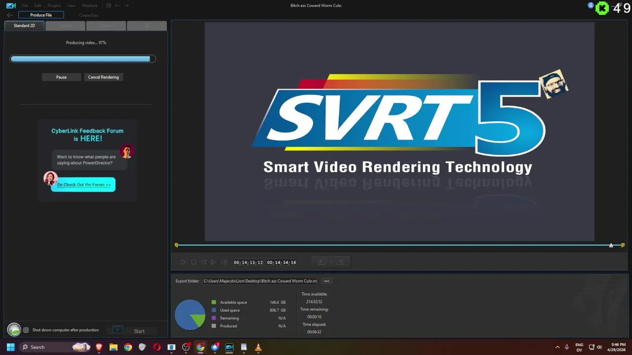This screenshot has width=632, height=355.
Task: Click the preview volume speaker icon
Action: click(x=224, y=262)
